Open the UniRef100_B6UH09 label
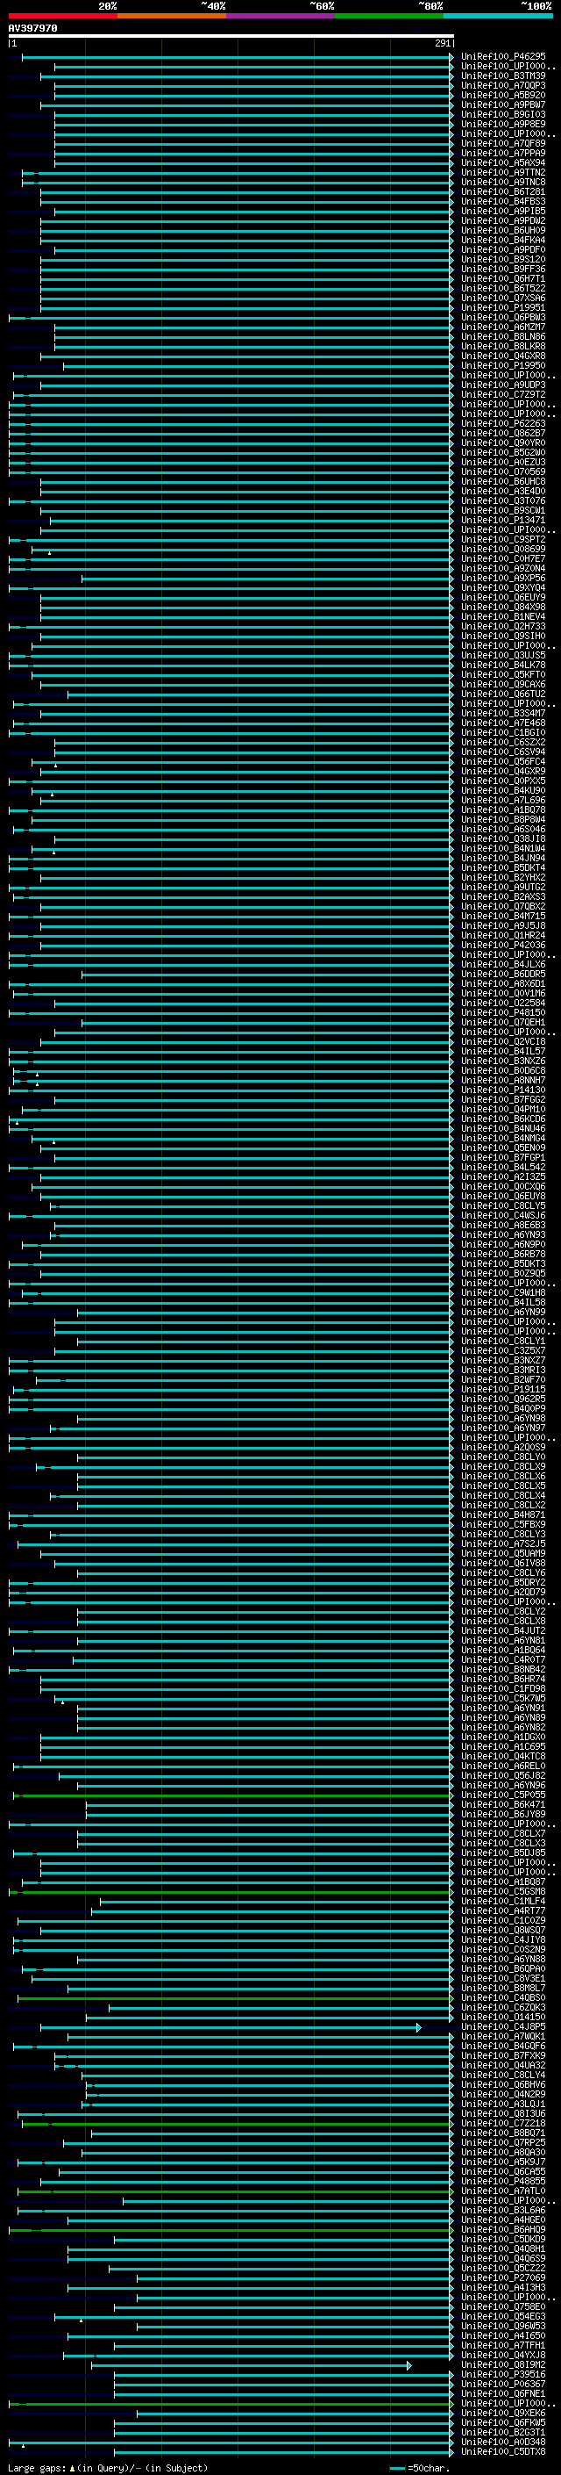Viewport: 561px width, 2475px height. click(502, 230)
